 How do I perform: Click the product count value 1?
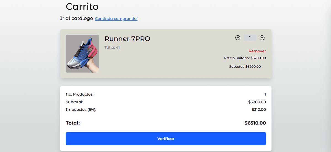click(265, 94)
